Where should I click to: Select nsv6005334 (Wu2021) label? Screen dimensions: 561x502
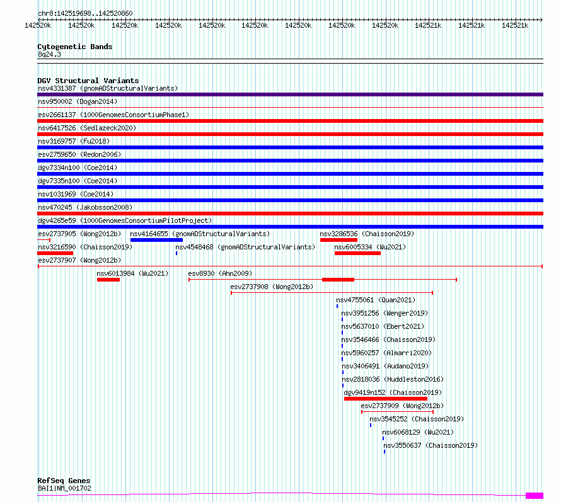tap(370, 247)
